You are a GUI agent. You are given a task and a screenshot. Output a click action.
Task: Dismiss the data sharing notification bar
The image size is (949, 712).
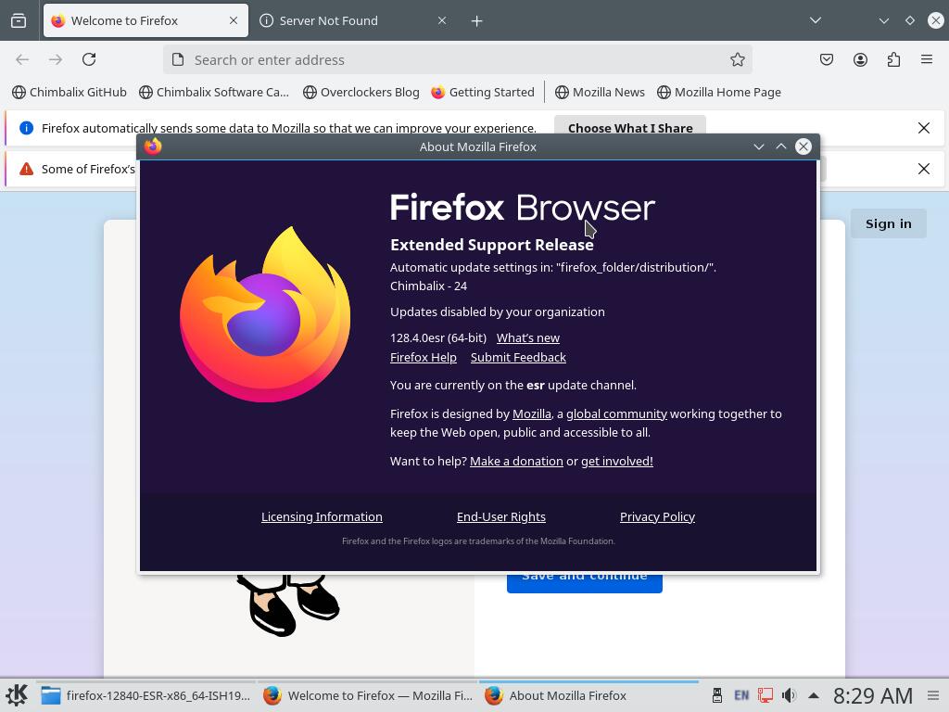[x=924, y=128]
